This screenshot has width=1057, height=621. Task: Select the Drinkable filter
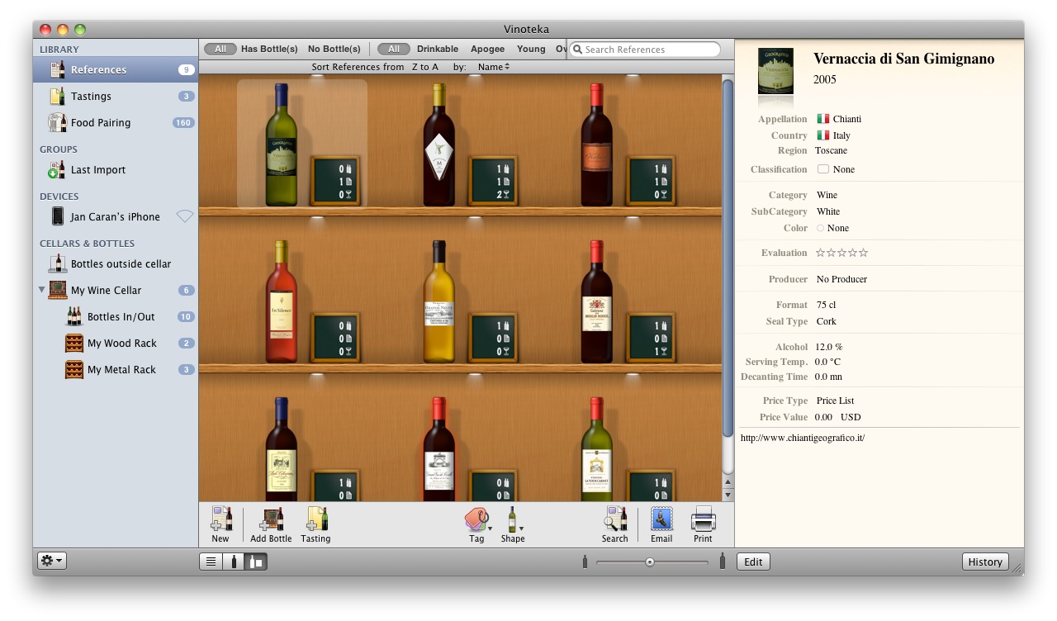point(438,50)
